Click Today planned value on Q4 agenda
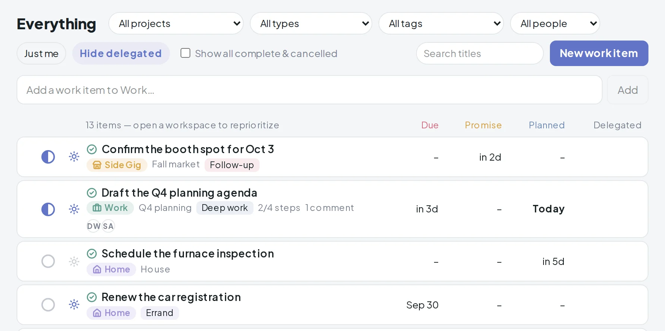The image size is (665, 331). click(x=549, y=209)
